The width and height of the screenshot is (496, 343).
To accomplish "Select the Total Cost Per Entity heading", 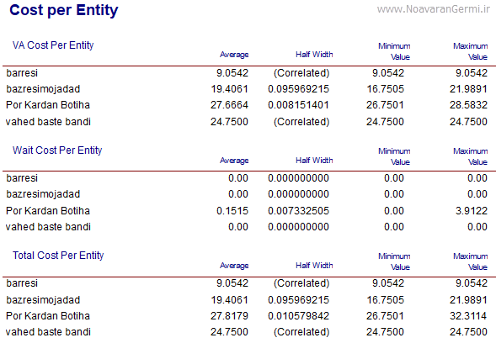I will [58, 256].
